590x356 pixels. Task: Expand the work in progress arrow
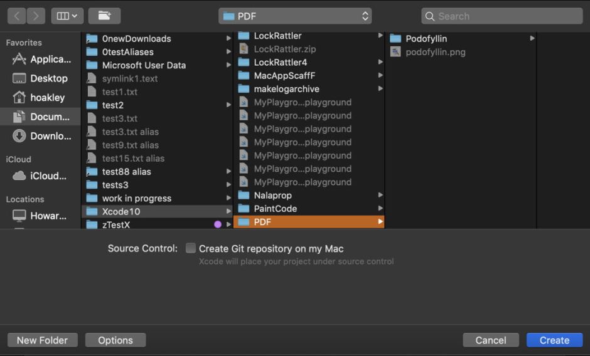click(228, 198)
